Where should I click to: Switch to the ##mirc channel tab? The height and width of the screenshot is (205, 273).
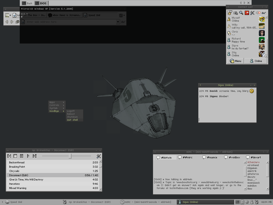tap(185, 157)
